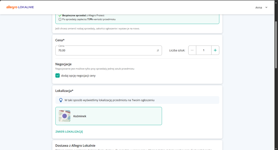The height and width of the screenshot is (150, 278).
Task: Click the note about changing rodzaj sprzedaży
Action: click(97, 29)
